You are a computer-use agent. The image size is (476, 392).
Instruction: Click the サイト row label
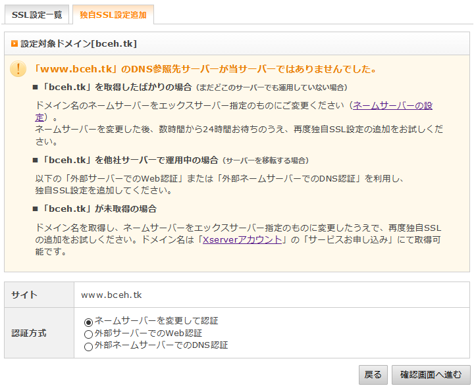pyautogui.click(x=24, y=295)
